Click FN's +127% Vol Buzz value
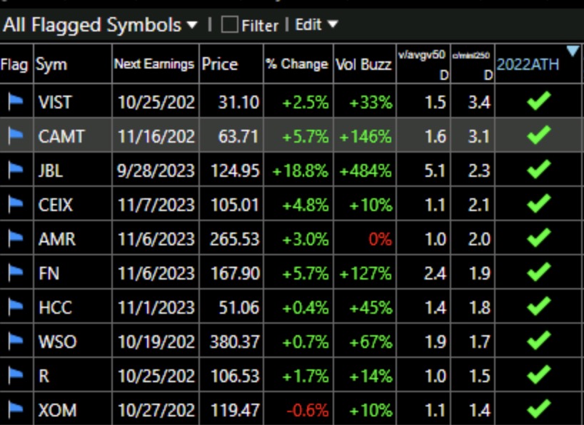584x425 pixels. [x=366, y=274]
